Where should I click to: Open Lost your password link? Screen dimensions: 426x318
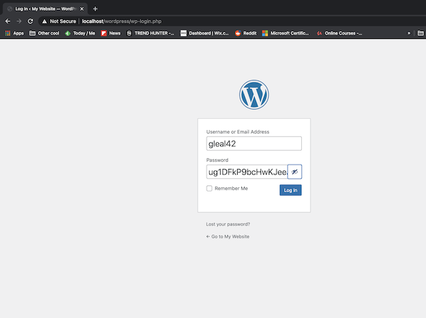228,224
